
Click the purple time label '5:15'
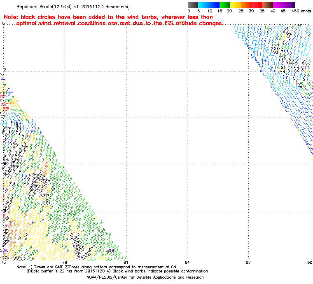point(4,251)
